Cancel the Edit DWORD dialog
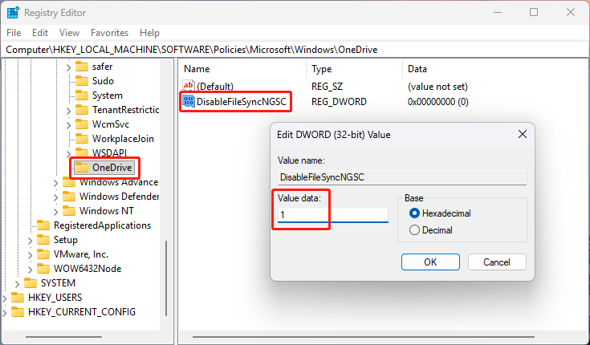Screen dimensions: 590x345 coord(497,262)
